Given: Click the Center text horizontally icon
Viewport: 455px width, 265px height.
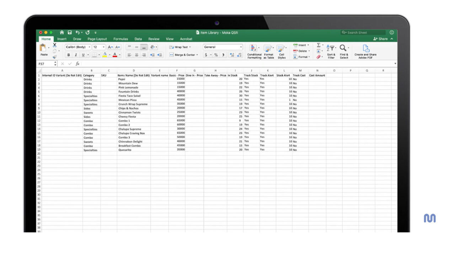Looking at the screenshot, I should [136, 55].
